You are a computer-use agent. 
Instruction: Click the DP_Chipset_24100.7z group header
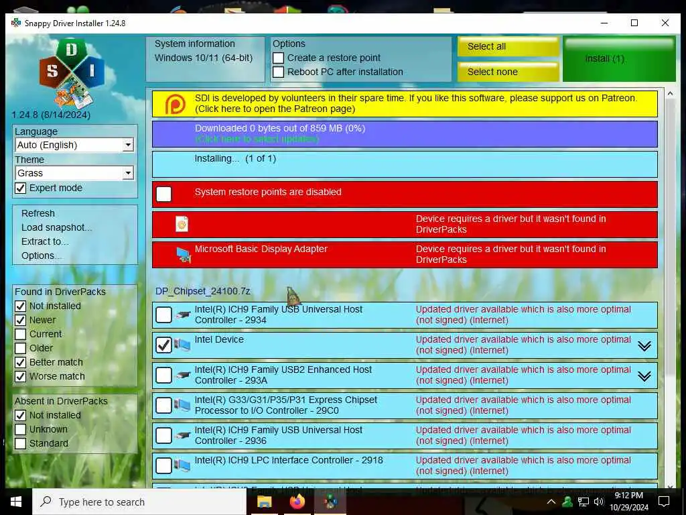tap(203, 291)
